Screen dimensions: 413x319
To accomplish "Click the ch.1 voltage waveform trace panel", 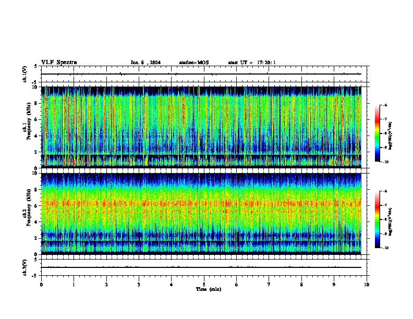I will [204, 74].
